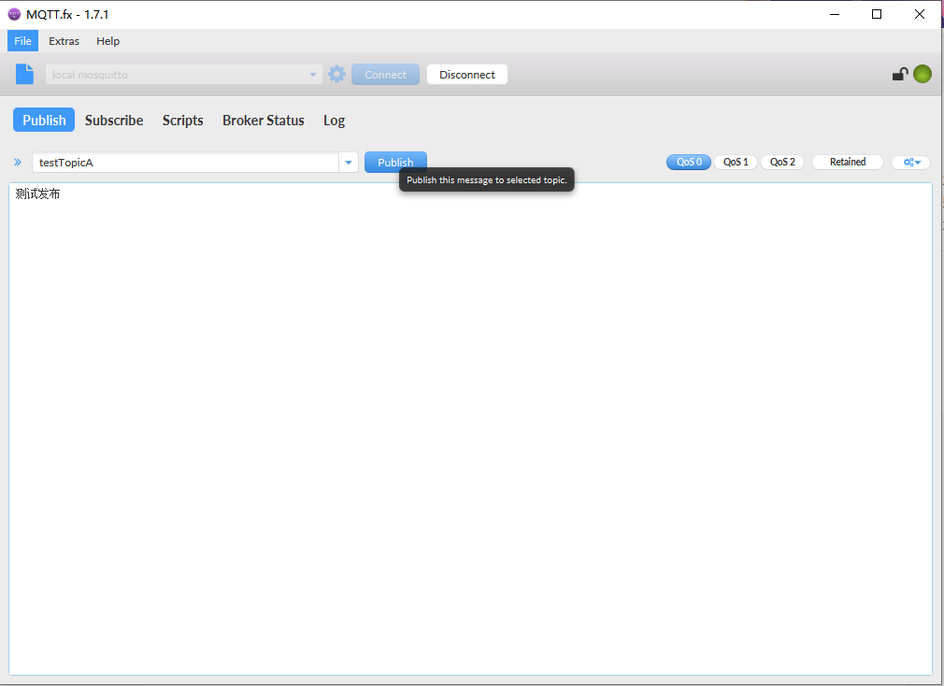Click the MQTT.fx app logo in title bar
The height and width of the screenshot is (686, 944).
tap(14, 14)
